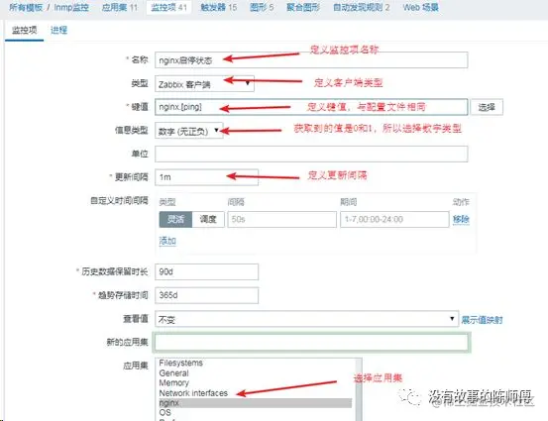
Task: Click the 历史数据保留时长 90d field
Action: click(206, 271)
